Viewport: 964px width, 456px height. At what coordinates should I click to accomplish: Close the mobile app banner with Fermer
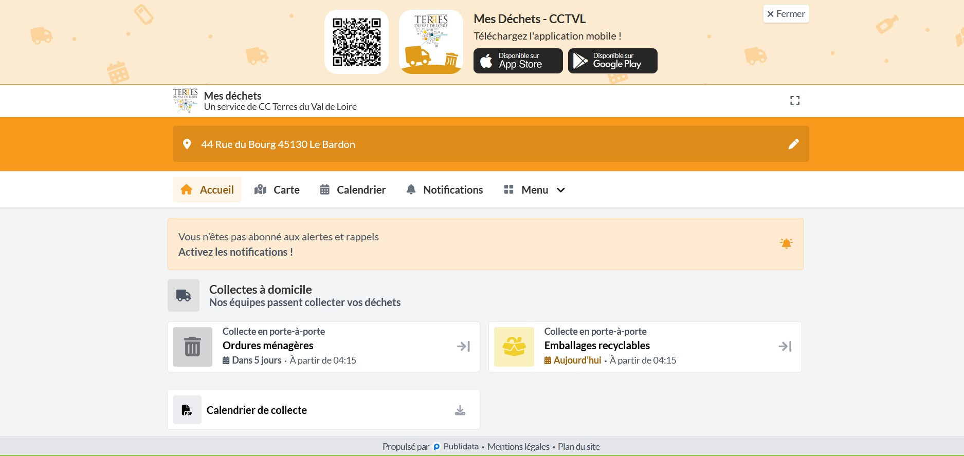786,14
